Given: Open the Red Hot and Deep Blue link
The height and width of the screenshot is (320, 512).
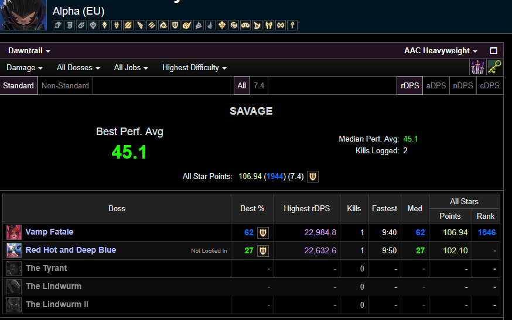Looking at the screenshot, I should point(71,250).
